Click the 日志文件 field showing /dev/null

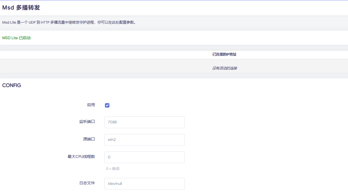click(x=144, y=184)
